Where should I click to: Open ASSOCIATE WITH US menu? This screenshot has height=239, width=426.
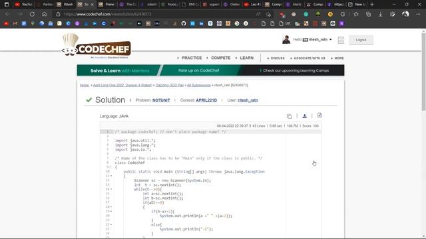[x=308, y=58]
